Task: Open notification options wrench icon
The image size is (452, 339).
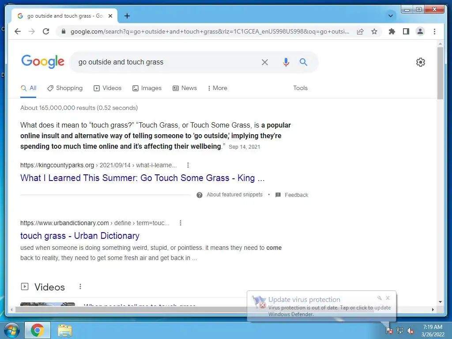Action: tap(379, 298)
